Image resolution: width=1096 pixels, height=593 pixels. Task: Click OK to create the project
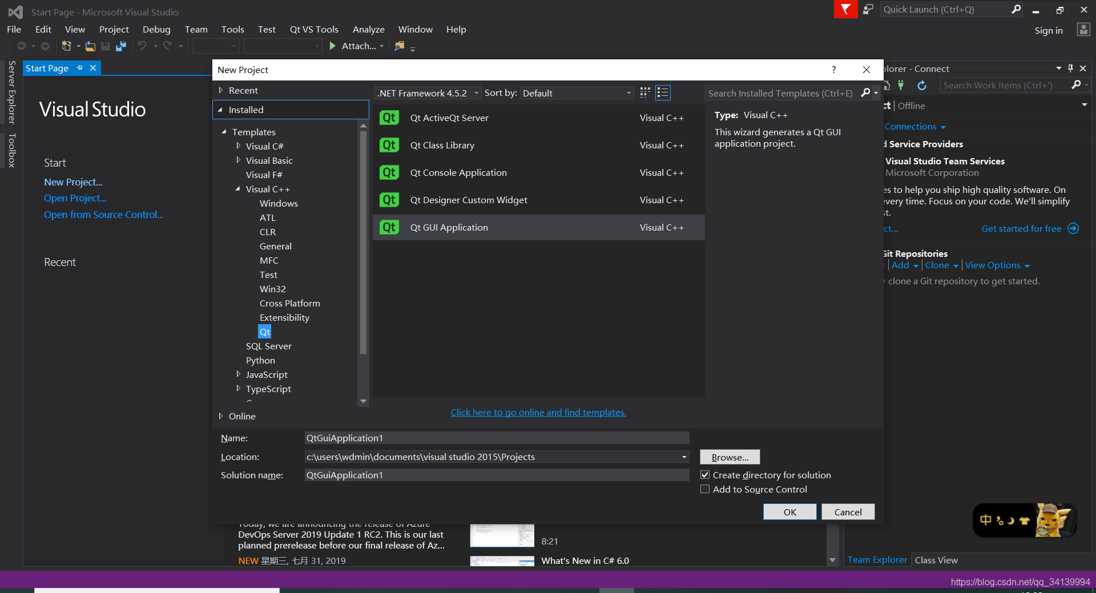point(790,512)
